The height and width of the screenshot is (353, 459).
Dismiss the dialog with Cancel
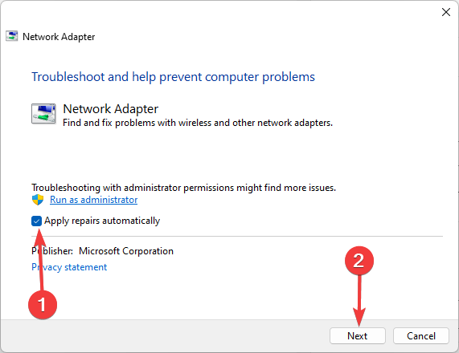coord(421,336)
